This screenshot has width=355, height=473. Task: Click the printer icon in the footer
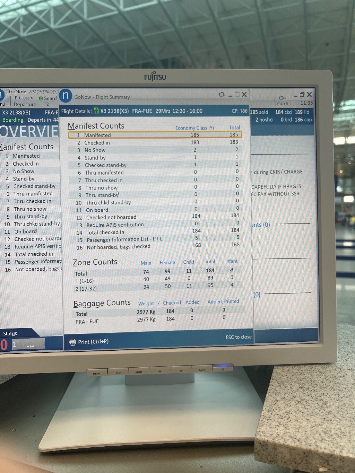72,342
